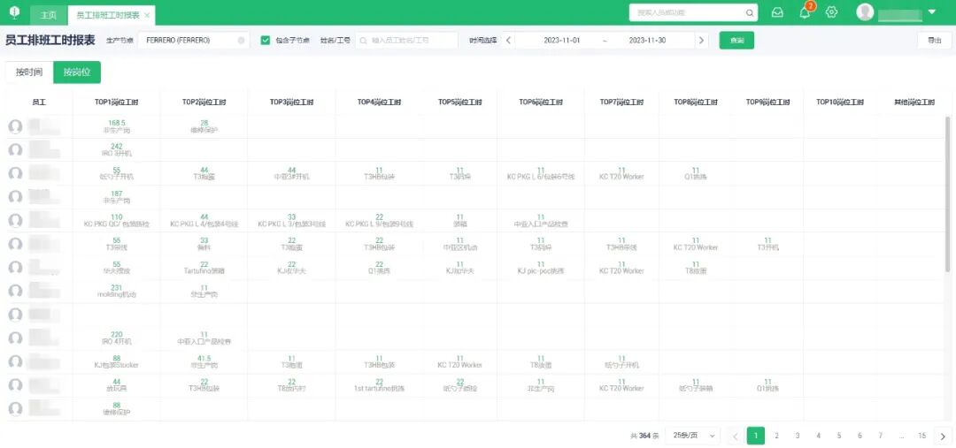Viewport: 956px width, 448px height.
Task: Click the table's vertical scrollbar
Action: 947,194
